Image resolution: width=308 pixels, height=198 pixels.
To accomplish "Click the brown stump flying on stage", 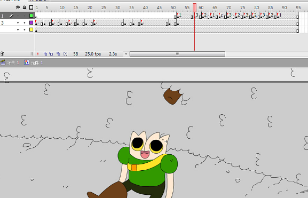I will (172, 96).
